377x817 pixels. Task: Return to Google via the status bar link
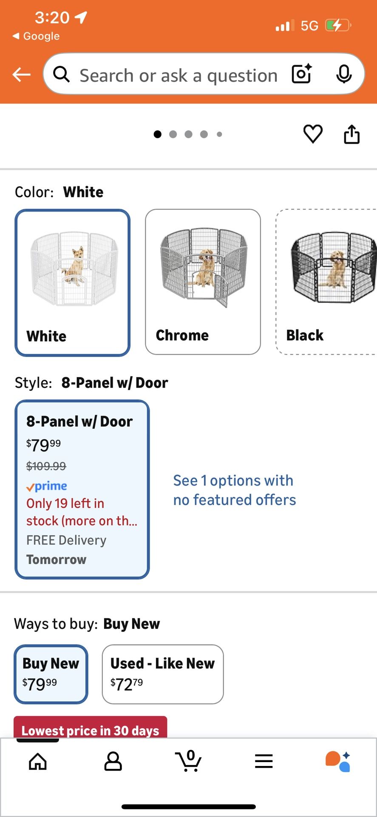tap(34, 36)
